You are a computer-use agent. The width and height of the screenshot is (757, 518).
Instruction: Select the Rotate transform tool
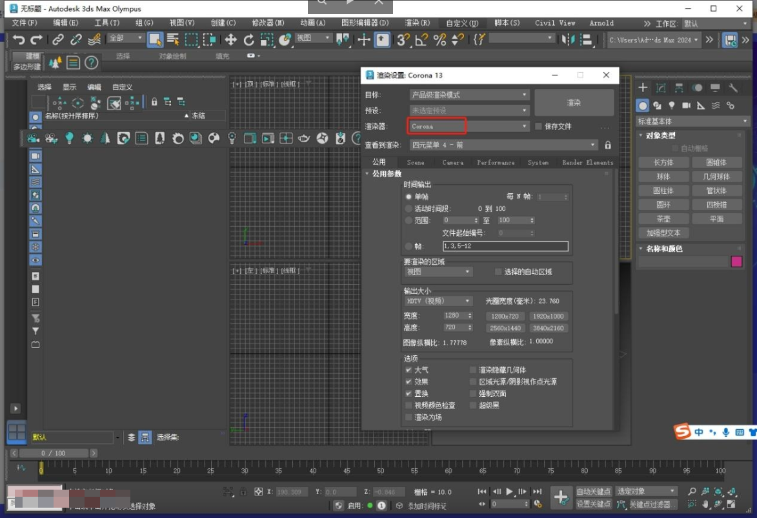tap(248, 40)
